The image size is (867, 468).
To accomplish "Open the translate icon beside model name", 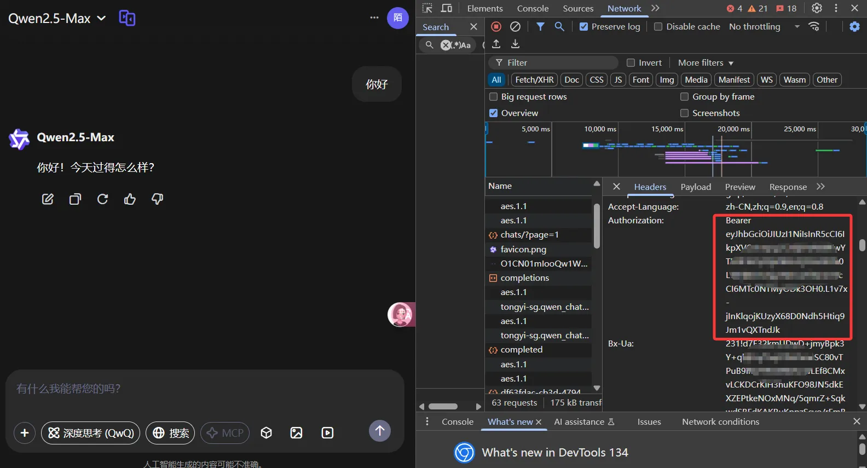I will tap(127, 18).
